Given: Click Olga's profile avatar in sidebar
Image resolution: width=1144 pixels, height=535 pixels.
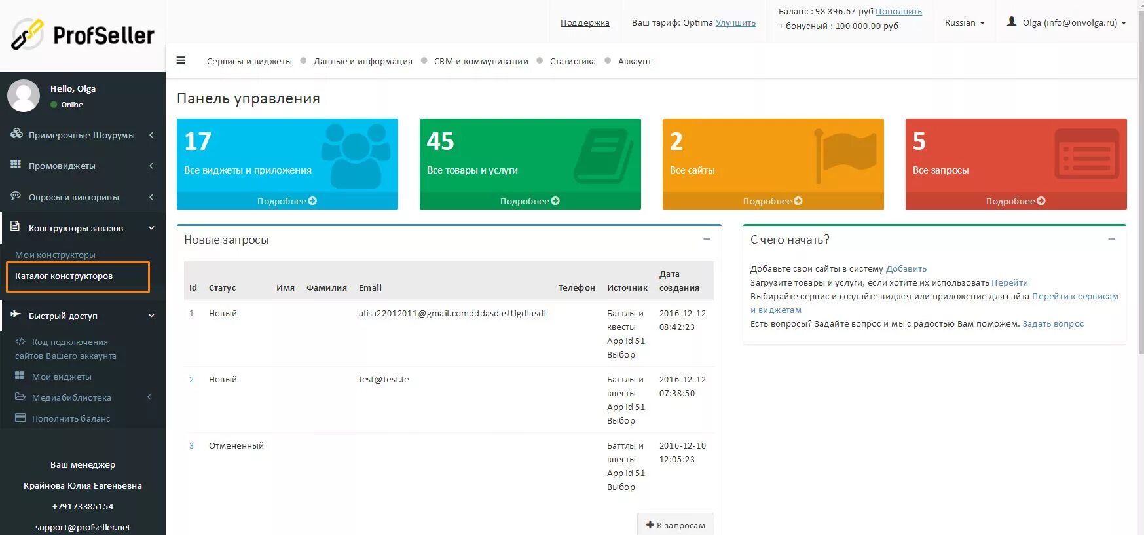Looking at the screenshot, I should click(x=24, y=96).
